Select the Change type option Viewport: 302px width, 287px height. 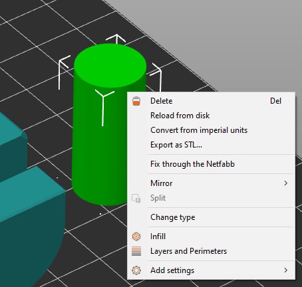211,217
